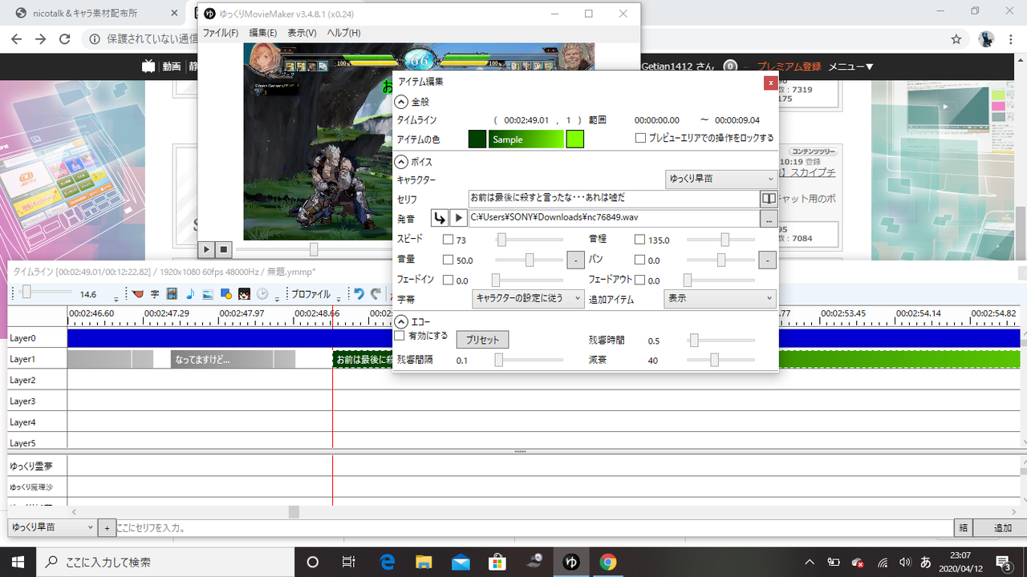Image resolution: width=1027 pixels, height=577 pixels.
Task: Toggle the パン checkbox
Action: [639, 260]
